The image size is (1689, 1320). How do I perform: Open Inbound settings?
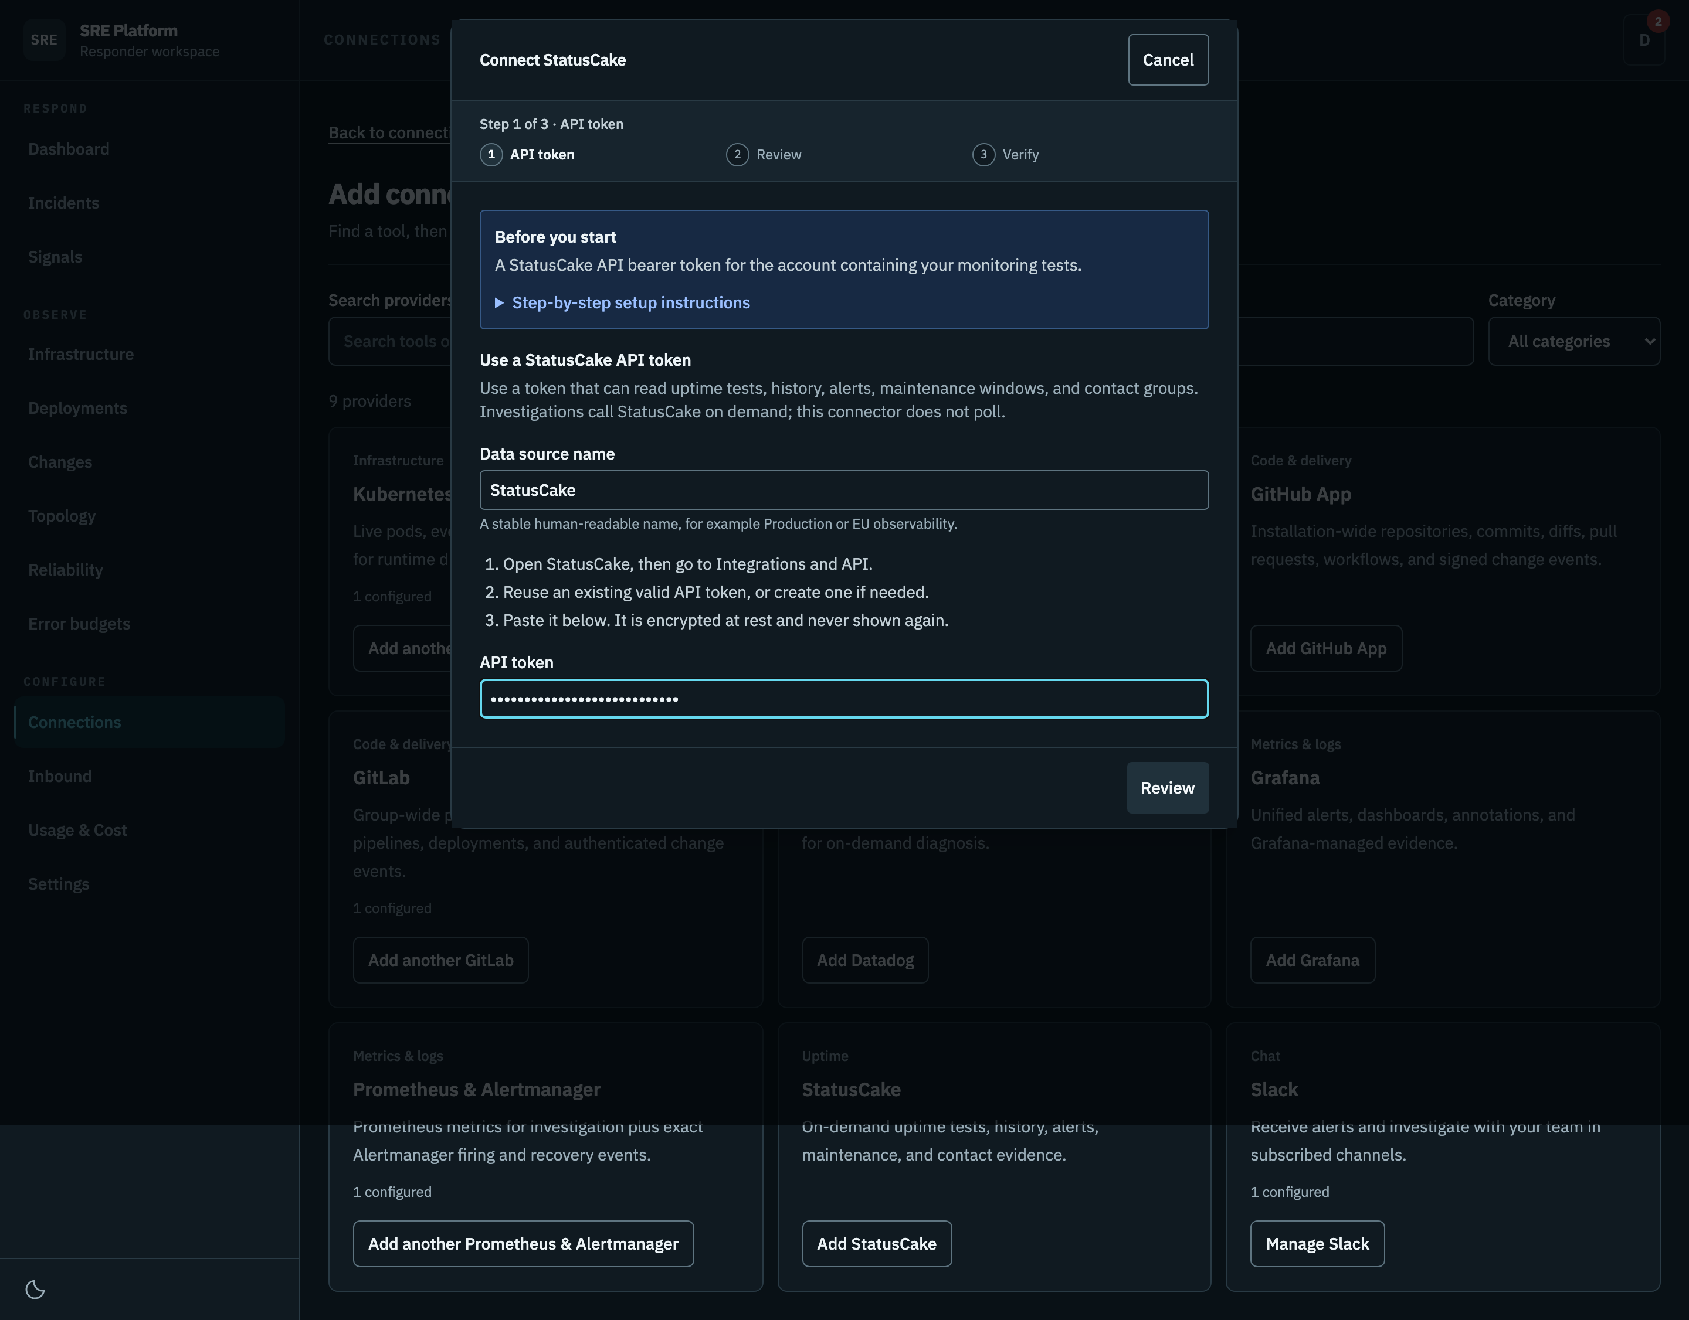tap(60, 777)
